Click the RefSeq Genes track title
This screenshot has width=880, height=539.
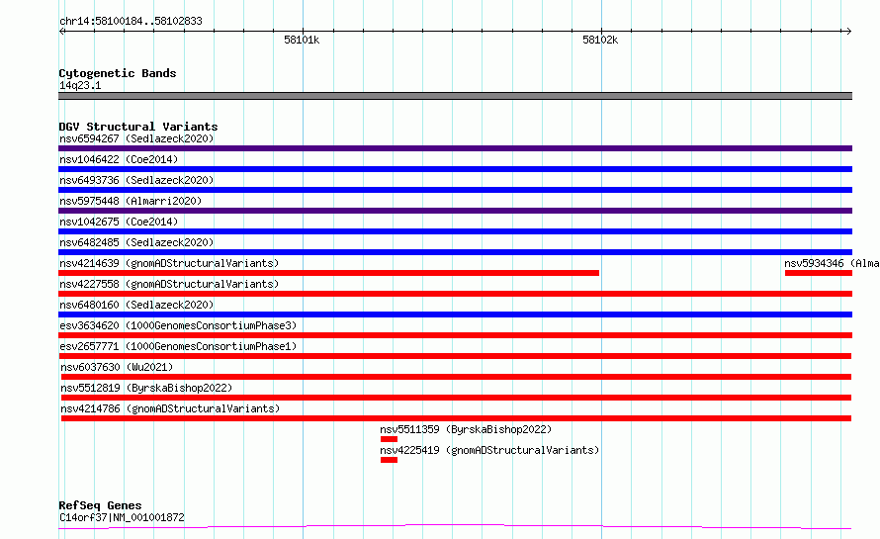(101, 505)
